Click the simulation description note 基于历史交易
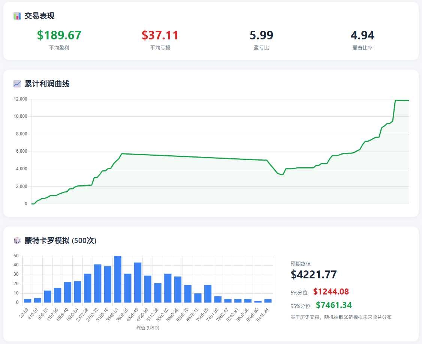This screenshot has width=422, height=344. point(341,317)
